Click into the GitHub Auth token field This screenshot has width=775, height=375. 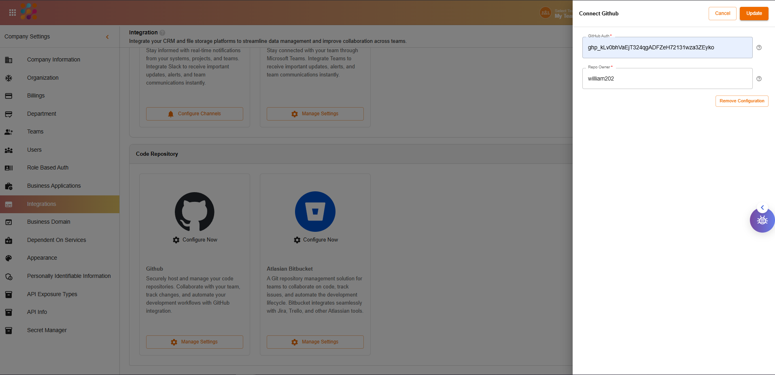click(x=667, y=48)
